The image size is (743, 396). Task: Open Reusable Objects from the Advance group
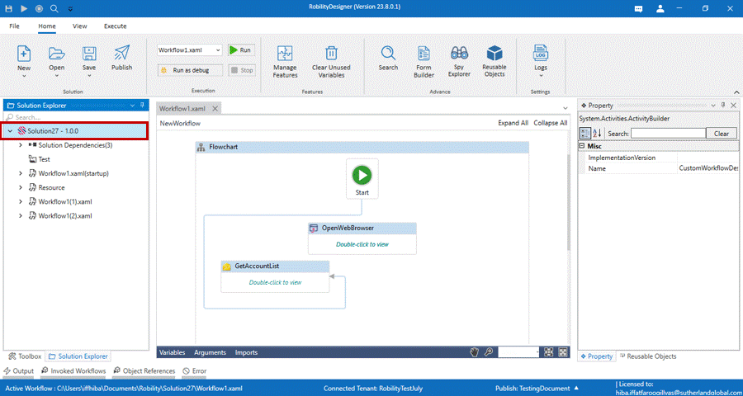(x=495, y=61)
